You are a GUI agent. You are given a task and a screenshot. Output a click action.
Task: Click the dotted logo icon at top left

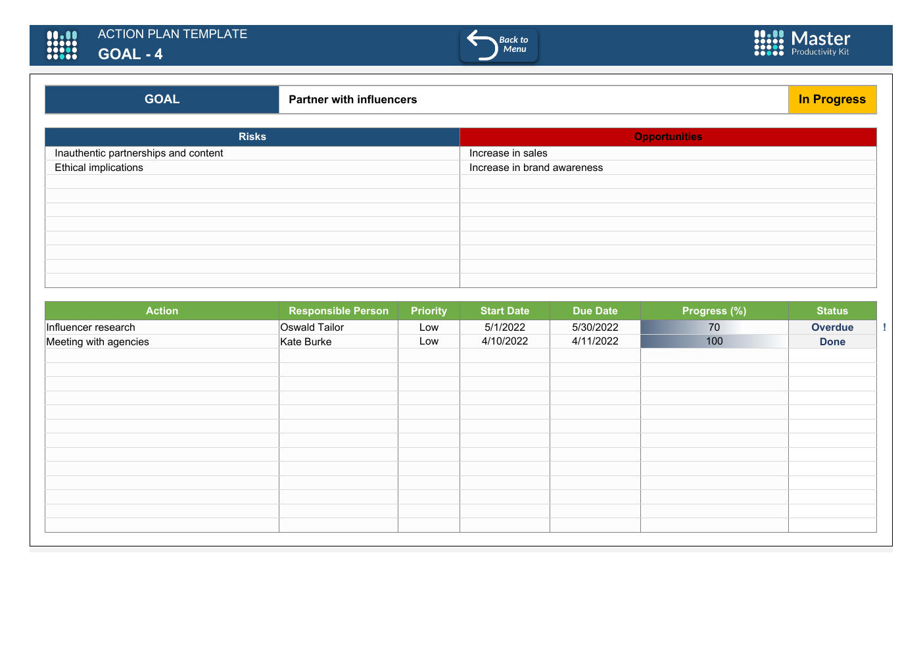pos(62,45)
